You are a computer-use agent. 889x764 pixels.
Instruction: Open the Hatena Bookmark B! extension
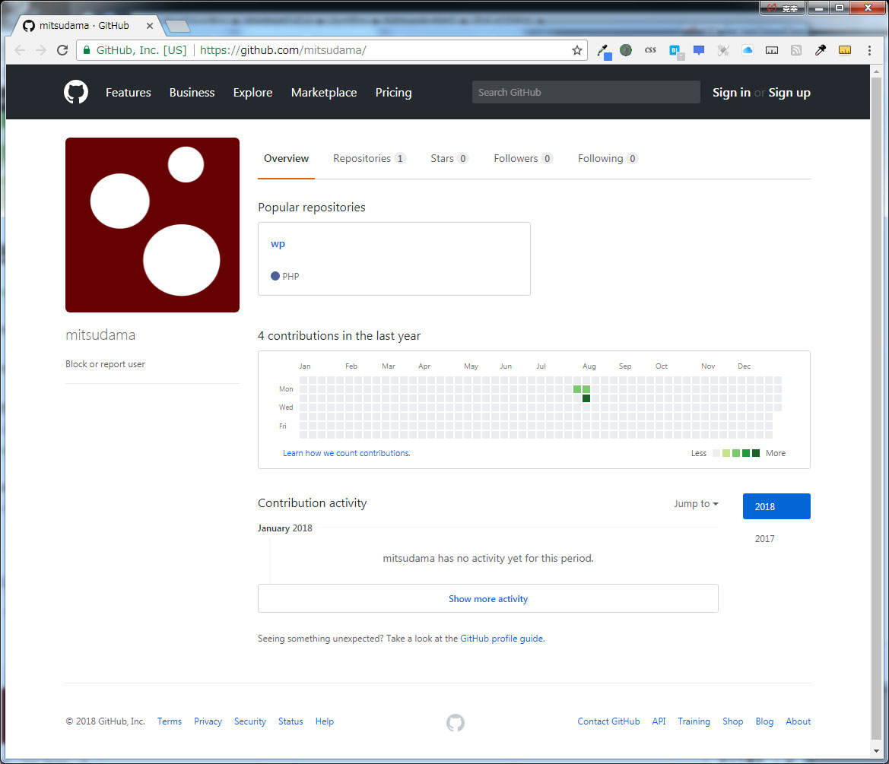676,52
